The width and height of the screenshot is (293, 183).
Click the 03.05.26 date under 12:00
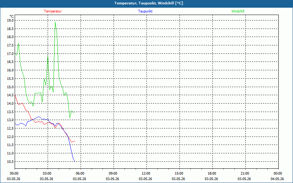[145, 179]
